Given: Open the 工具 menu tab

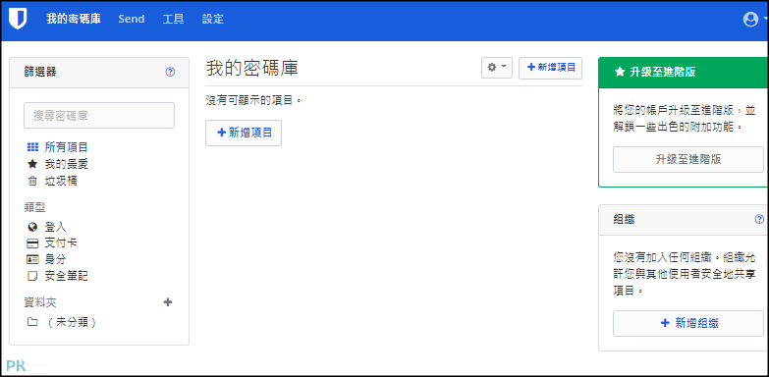Looking at the screenshot, I should (x=173, y=19).
